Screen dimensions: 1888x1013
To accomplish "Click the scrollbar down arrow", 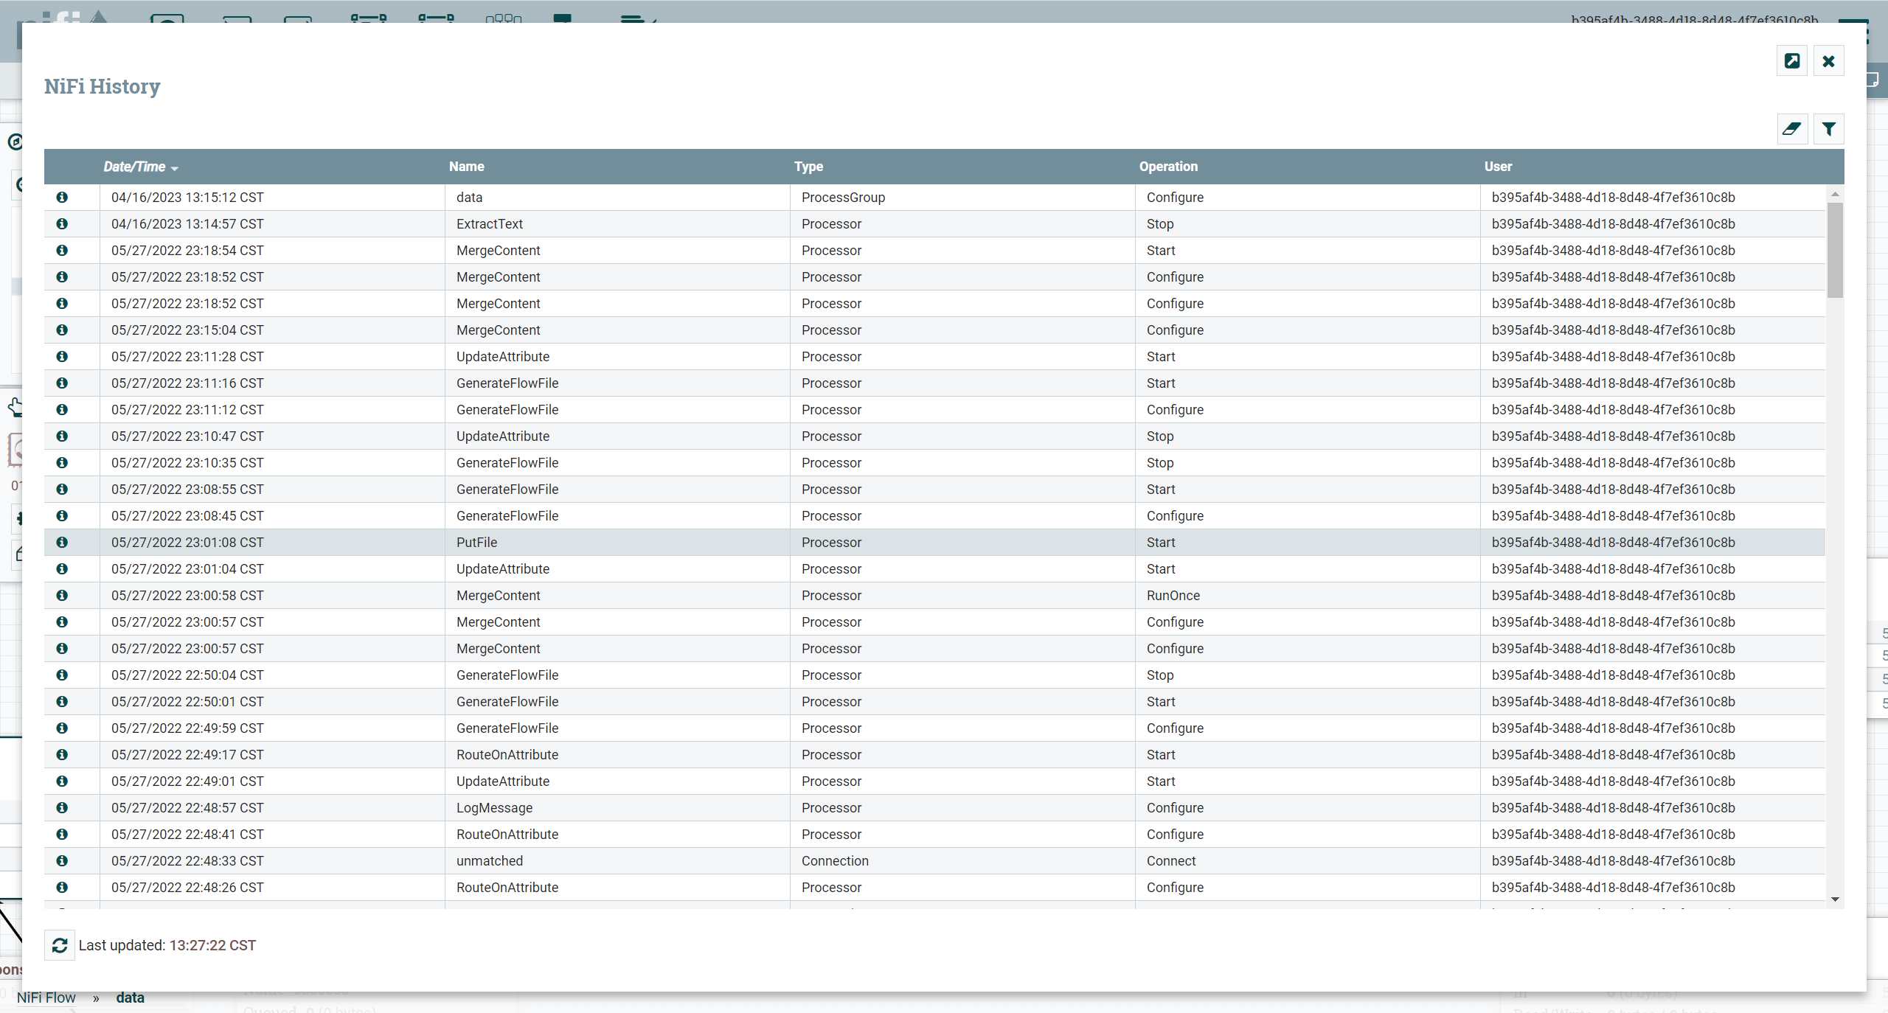I will [x=1835, y=899].
